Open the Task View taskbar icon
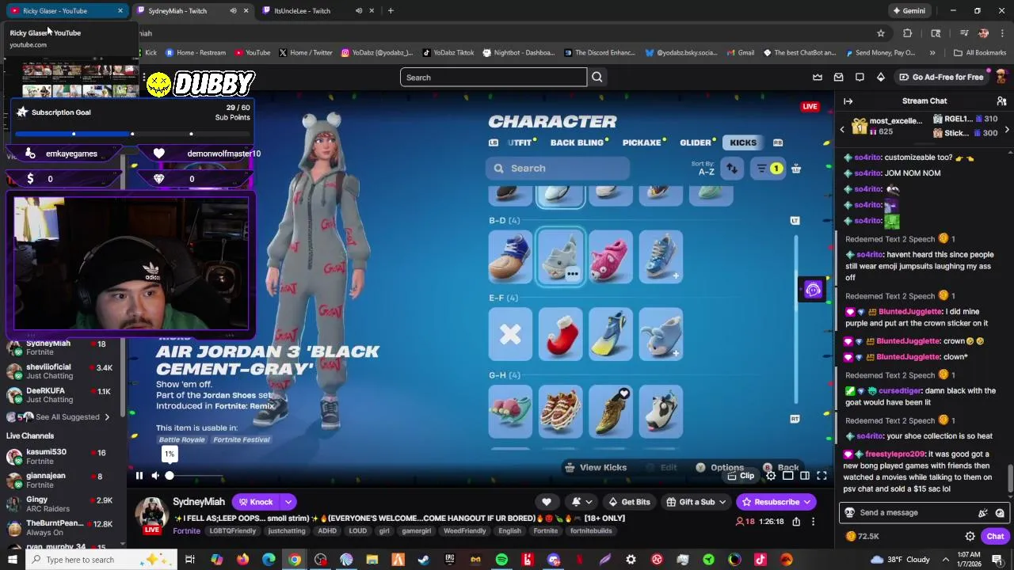The width and height of the screenshot is (1014, 570). (190, 560)
